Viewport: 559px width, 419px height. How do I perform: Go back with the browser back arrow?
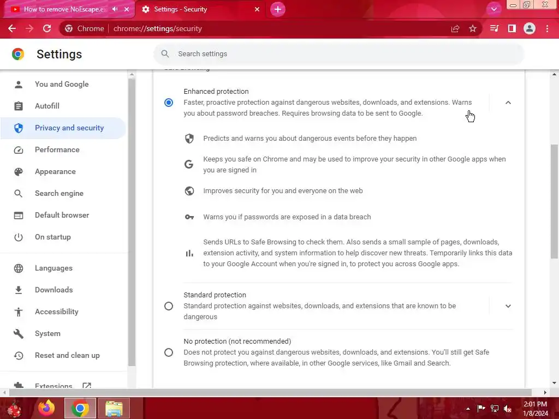coord(12,28)
